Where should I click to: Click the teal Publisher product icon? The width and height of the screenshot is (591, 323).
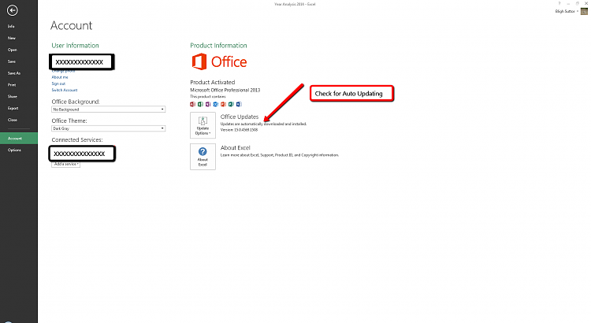tap(231, 104)
